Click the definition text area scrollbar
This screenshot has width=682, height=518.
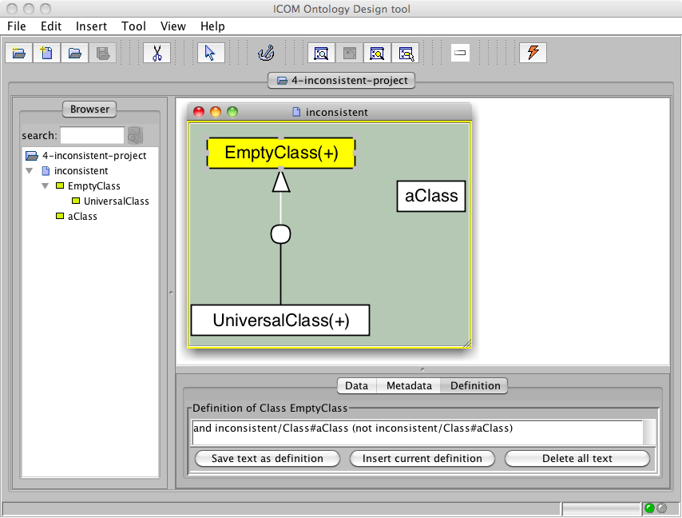coord(649,432)
